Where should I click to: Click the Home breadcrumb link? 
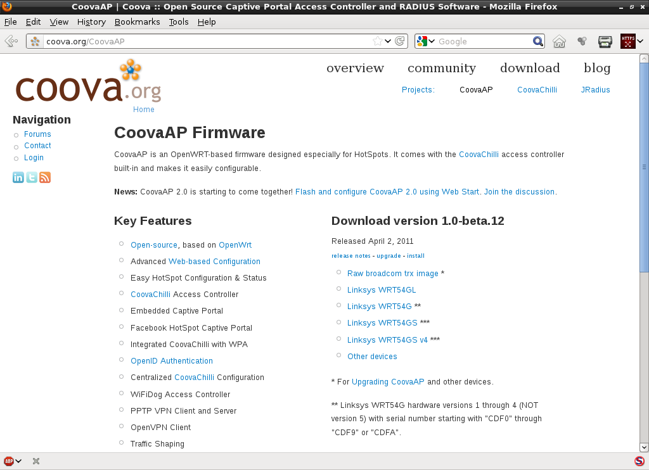[144, 109]
